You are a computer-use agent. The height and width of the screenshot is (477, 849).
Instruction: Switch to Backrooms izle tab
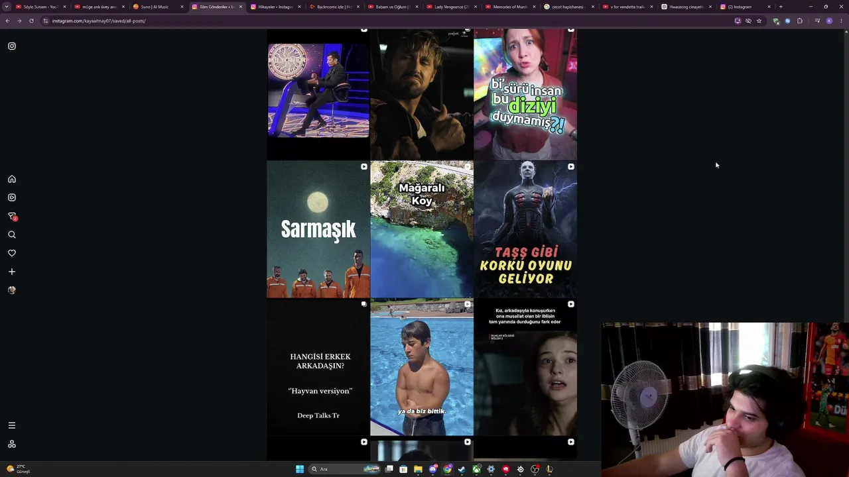pos(334,7)
